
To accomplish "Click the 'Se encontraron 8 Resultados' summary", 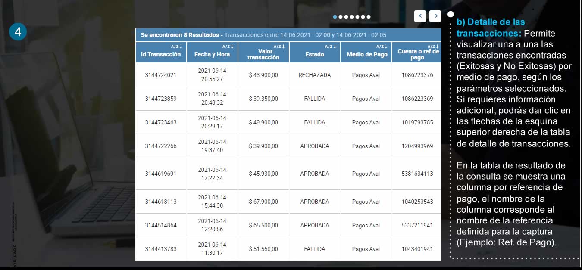I will click(x=181, y=35).
